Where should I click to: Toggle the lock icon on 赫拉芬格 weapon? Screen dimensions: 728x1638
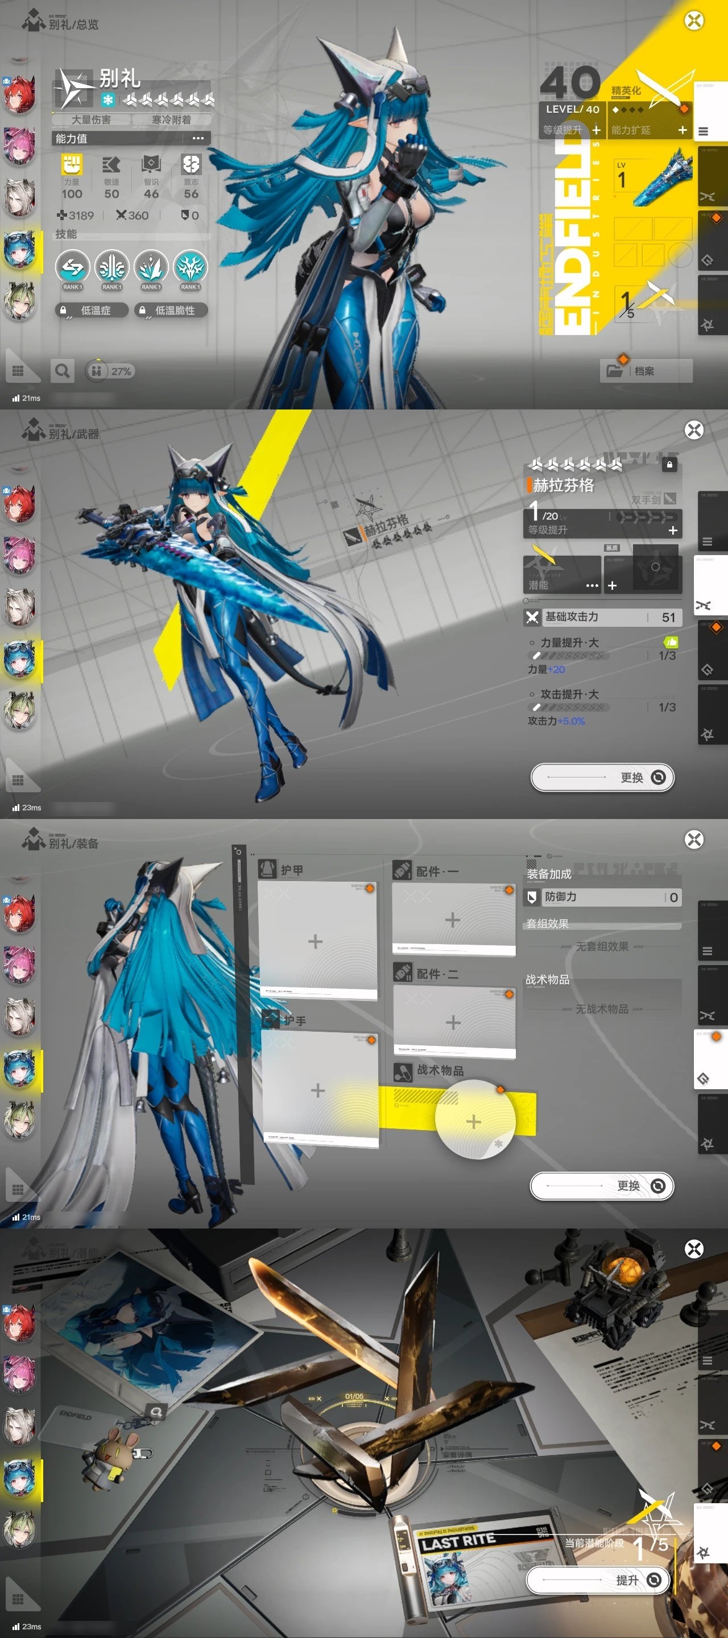tap(669, 464)
